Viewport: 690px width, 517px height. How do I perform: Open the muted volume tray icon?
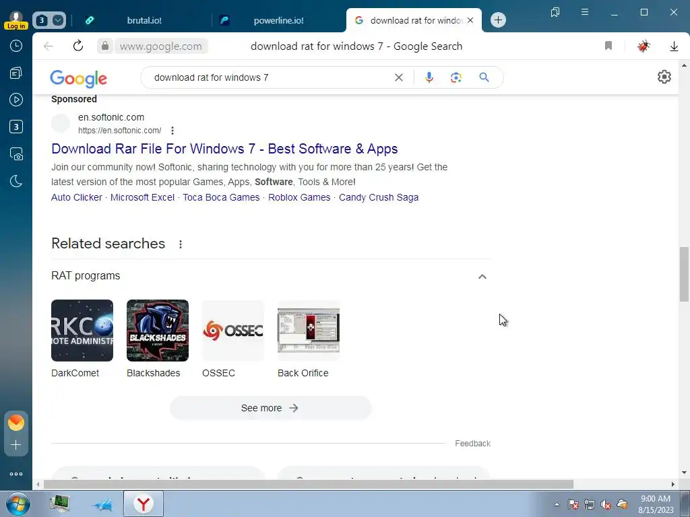tap(606, 504)
